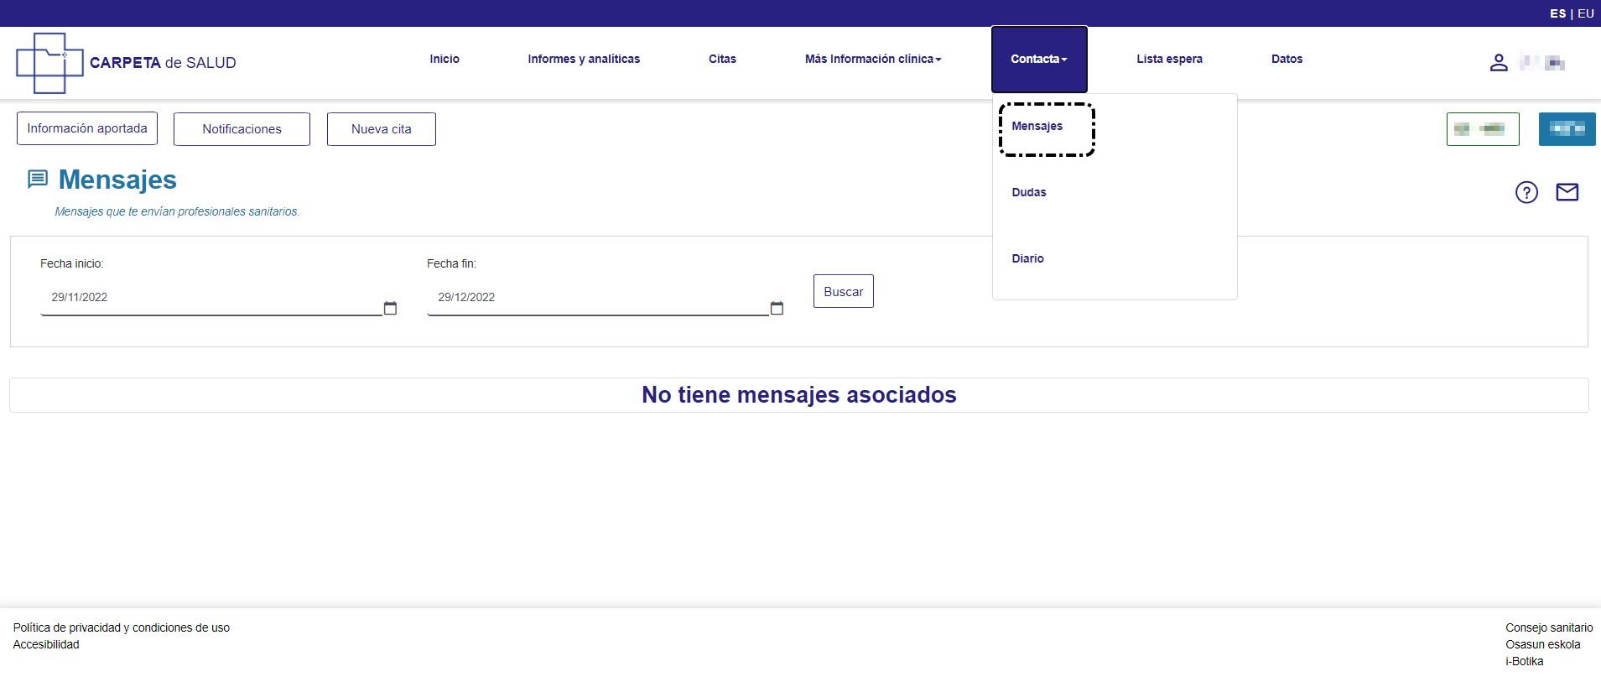Screen dimensions: 1601x682
Task: Click the blurred user name text
Action: pos(1542,63)
